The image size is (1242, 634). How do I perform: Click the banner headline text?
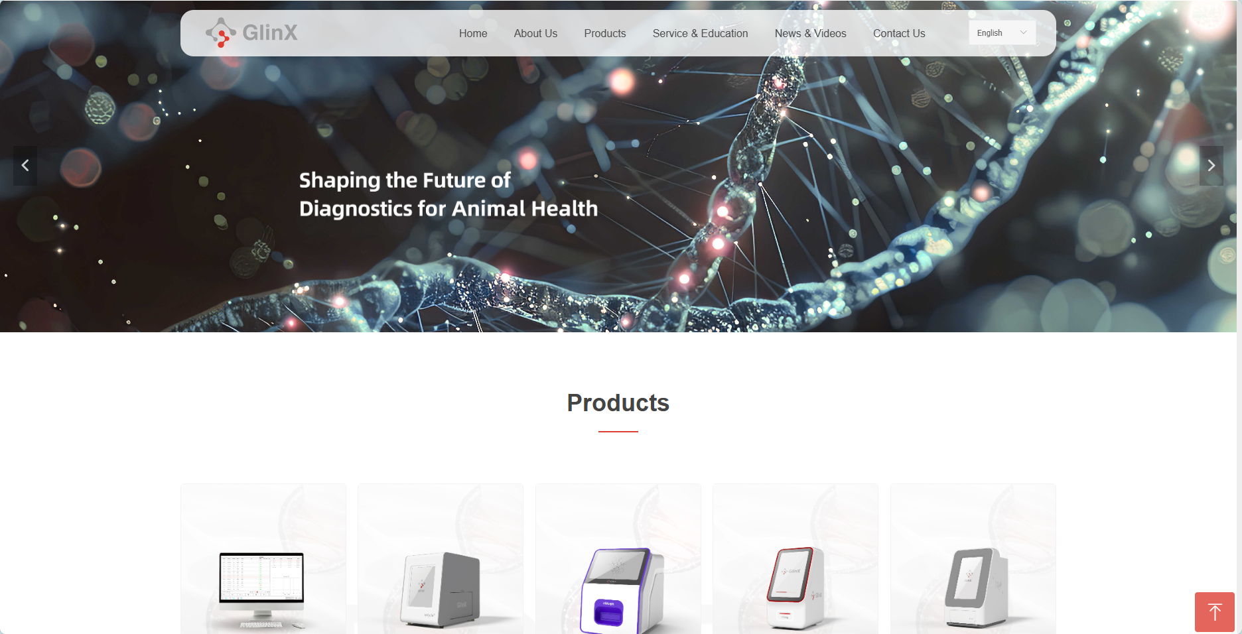click(x=448, y=194)
